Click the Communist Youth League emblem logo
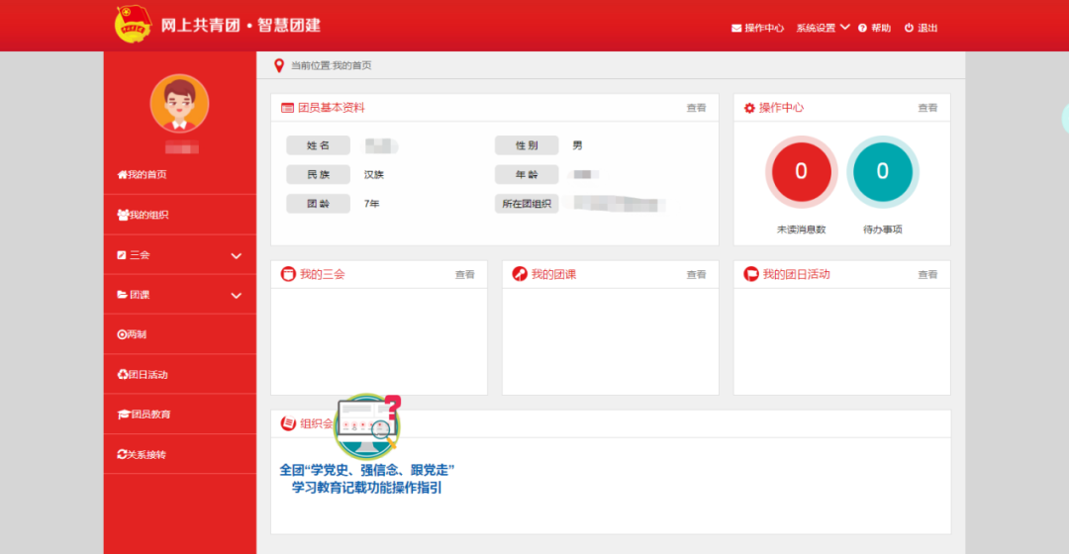1069x554 pixels. tap(130, 25)
